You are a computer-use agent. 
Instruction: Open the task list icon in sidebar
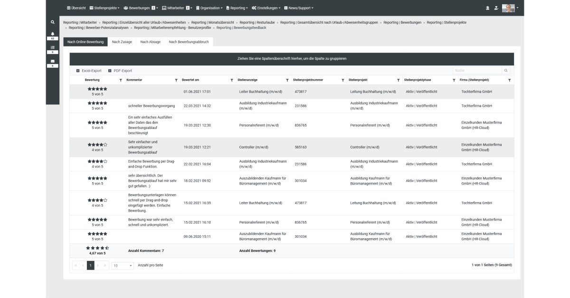tap(53, 47)
